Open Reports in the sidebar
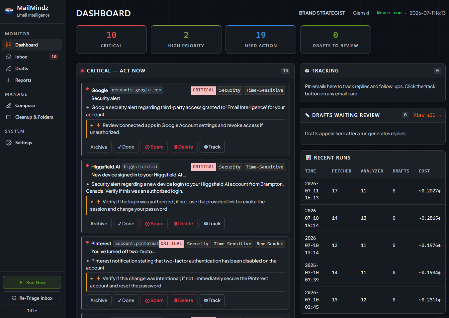449x318 pixels. point(32,80)
